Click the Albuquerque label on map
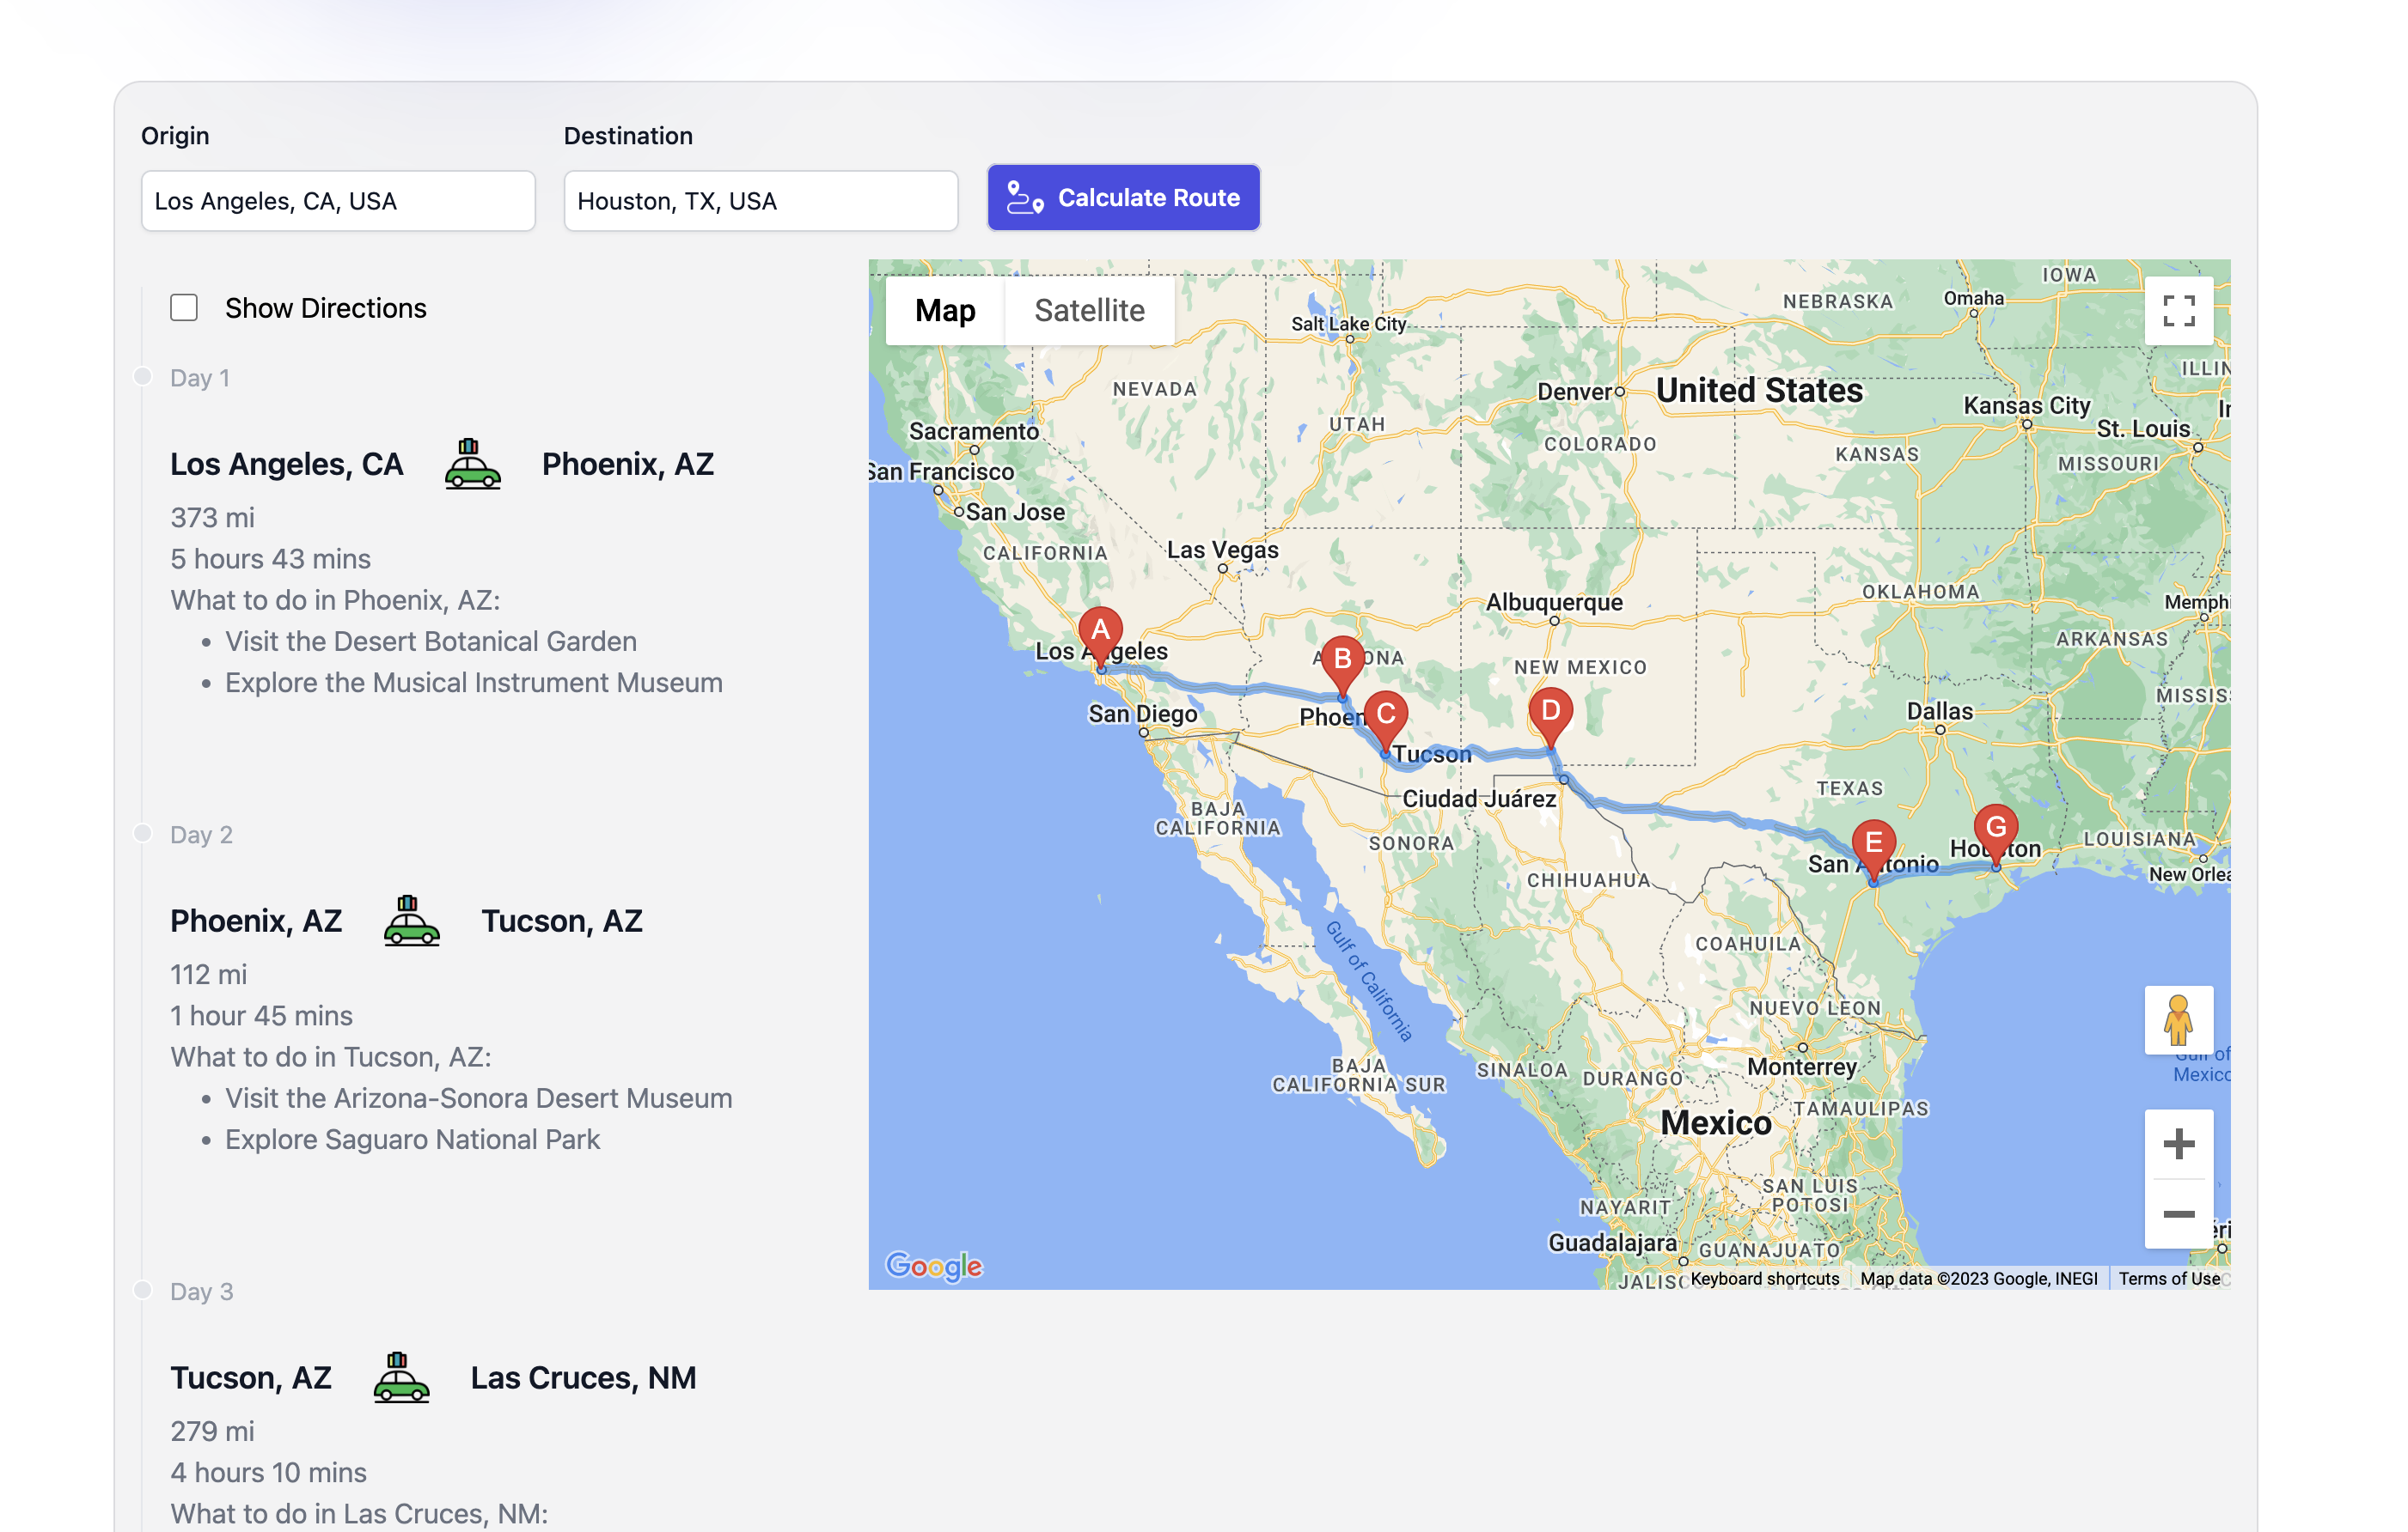The image size is (2408, 1532). (x=1554, y=602)
